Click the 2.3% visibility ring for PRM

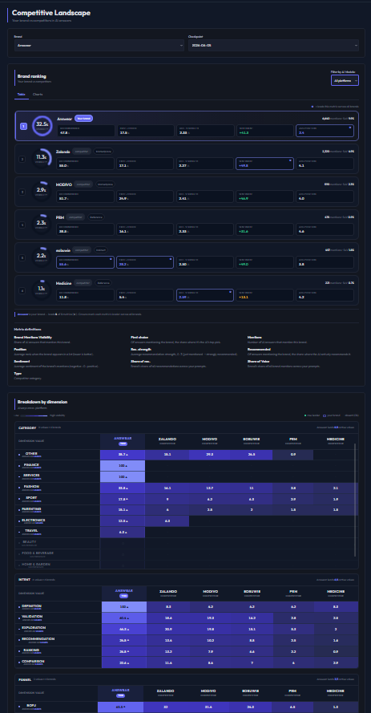tap(42, 225)
